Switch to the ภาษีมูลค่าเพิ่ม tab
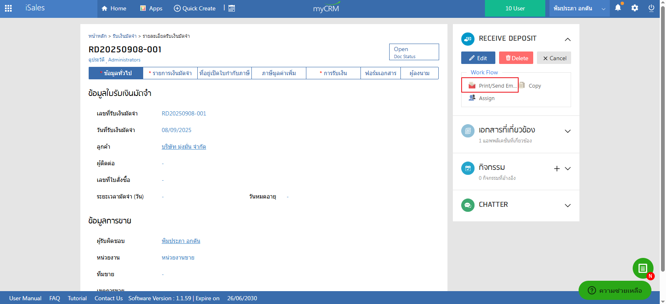This screenshot has height=304, width=666. click(x=279, y=73)
